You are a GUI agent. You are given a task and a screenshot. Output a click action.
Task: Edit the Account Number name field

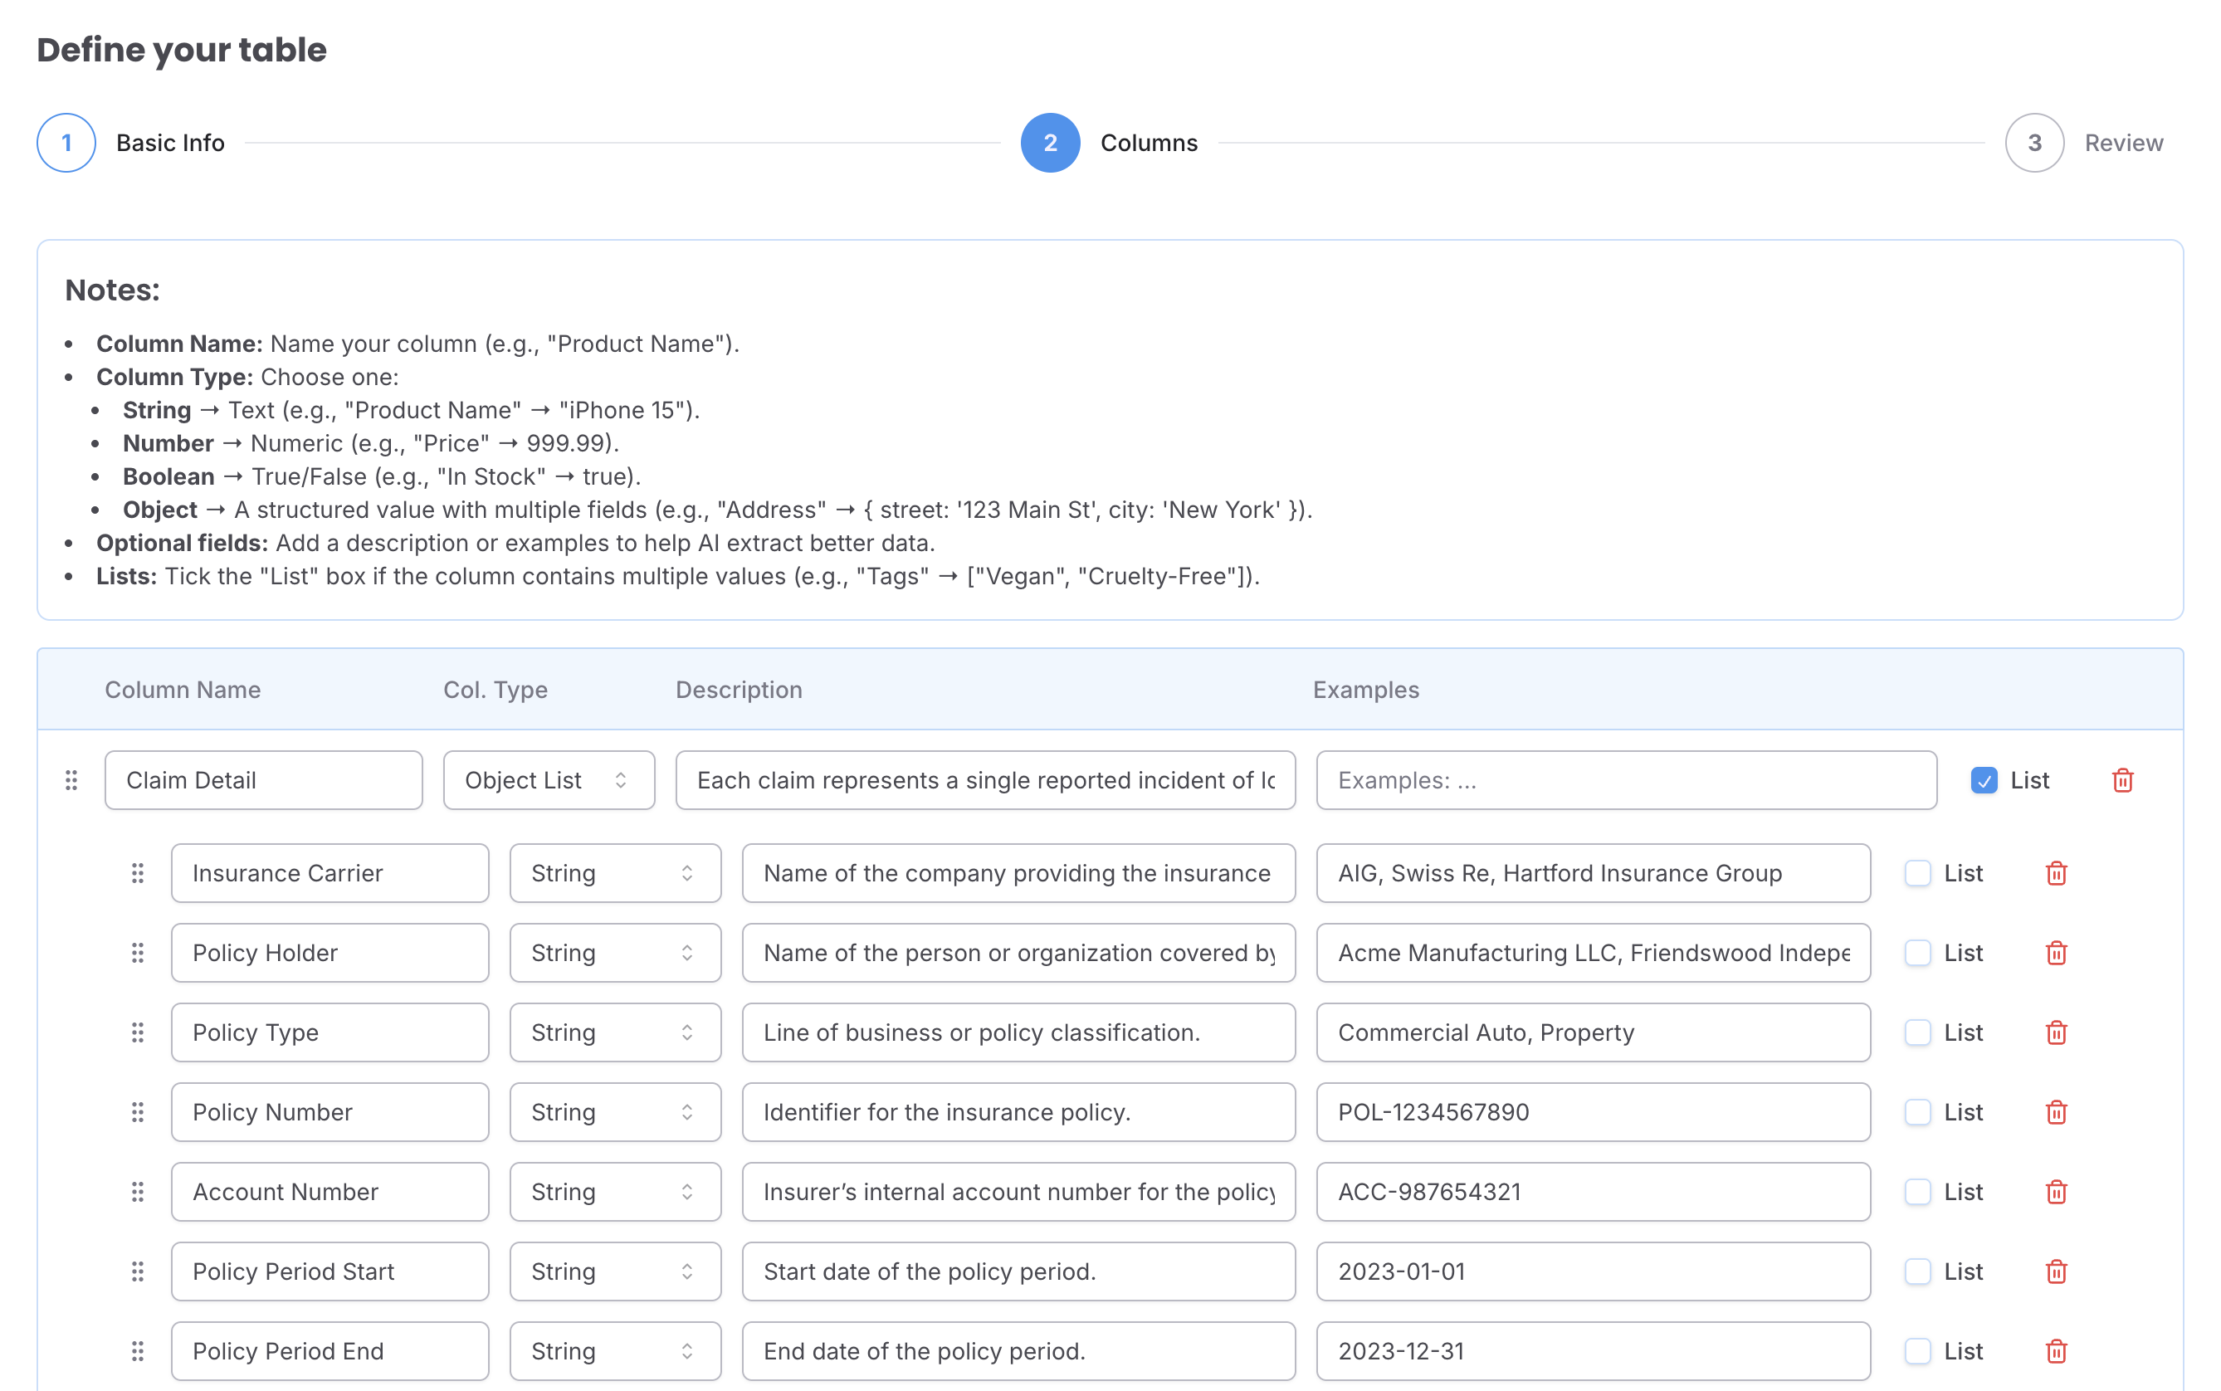pyautogui.click(x=330, y=1193)
